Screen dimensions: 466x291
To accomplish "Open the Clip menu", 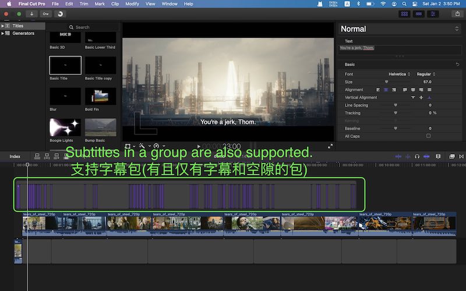I will (x=115, y=4).
